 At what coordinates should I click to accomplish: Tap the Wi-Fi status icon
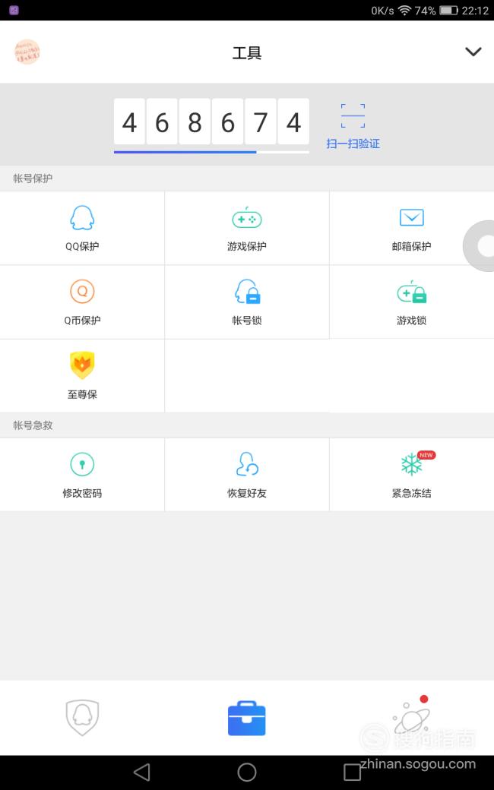pyautogui.click(x=404, y=11)
